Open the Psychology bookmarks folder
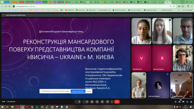The image size is (194, 109). 55,10
